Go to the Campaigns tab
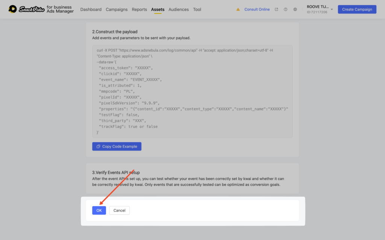 [117, 9]
